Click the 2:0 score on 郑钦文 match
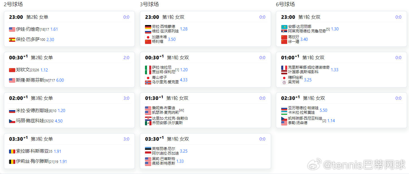Screen dimensions: 409x174 tap(126, 58)
